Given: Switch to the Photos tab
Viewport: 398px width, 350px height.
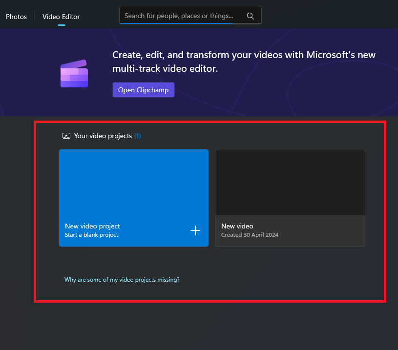Looking at the screenshot, I should tap(16, 16).
